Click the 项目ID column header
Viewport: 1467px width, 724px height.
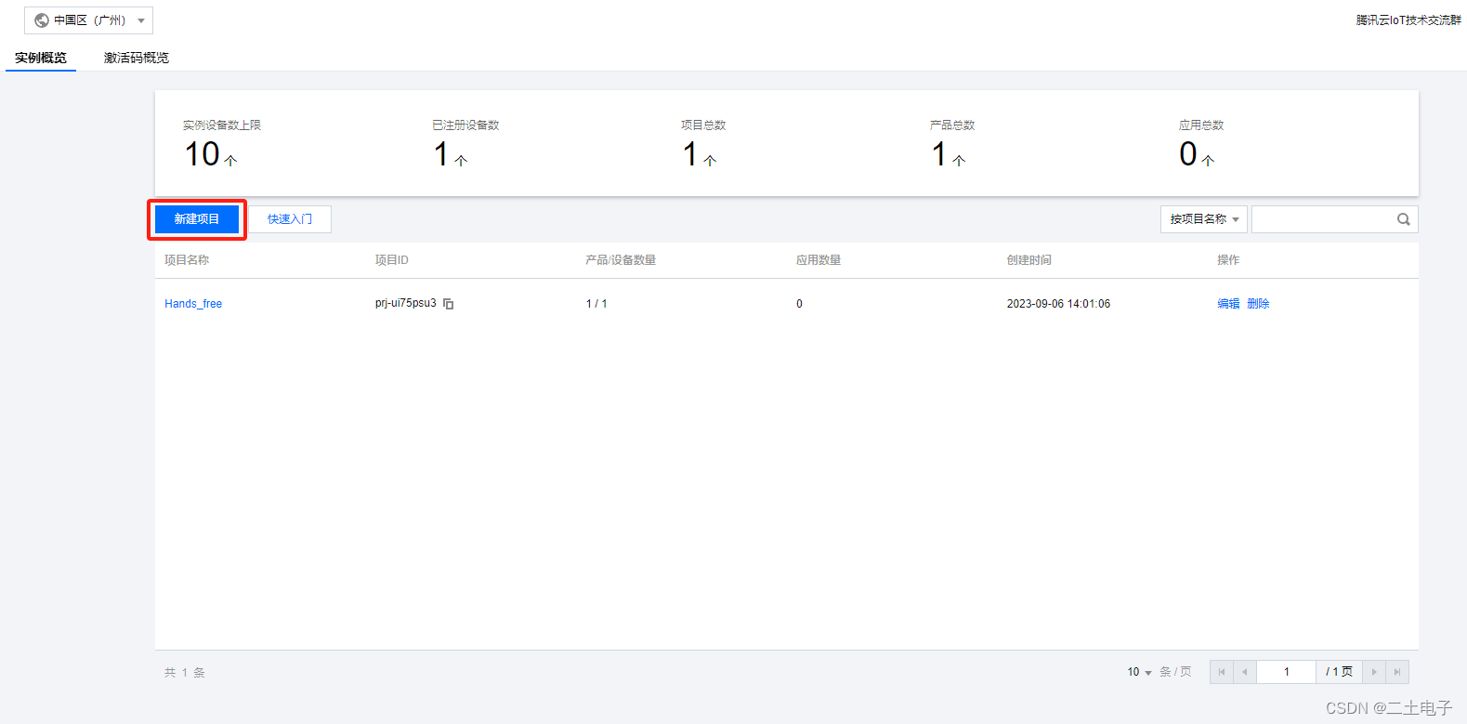click(x=391, y=260)
